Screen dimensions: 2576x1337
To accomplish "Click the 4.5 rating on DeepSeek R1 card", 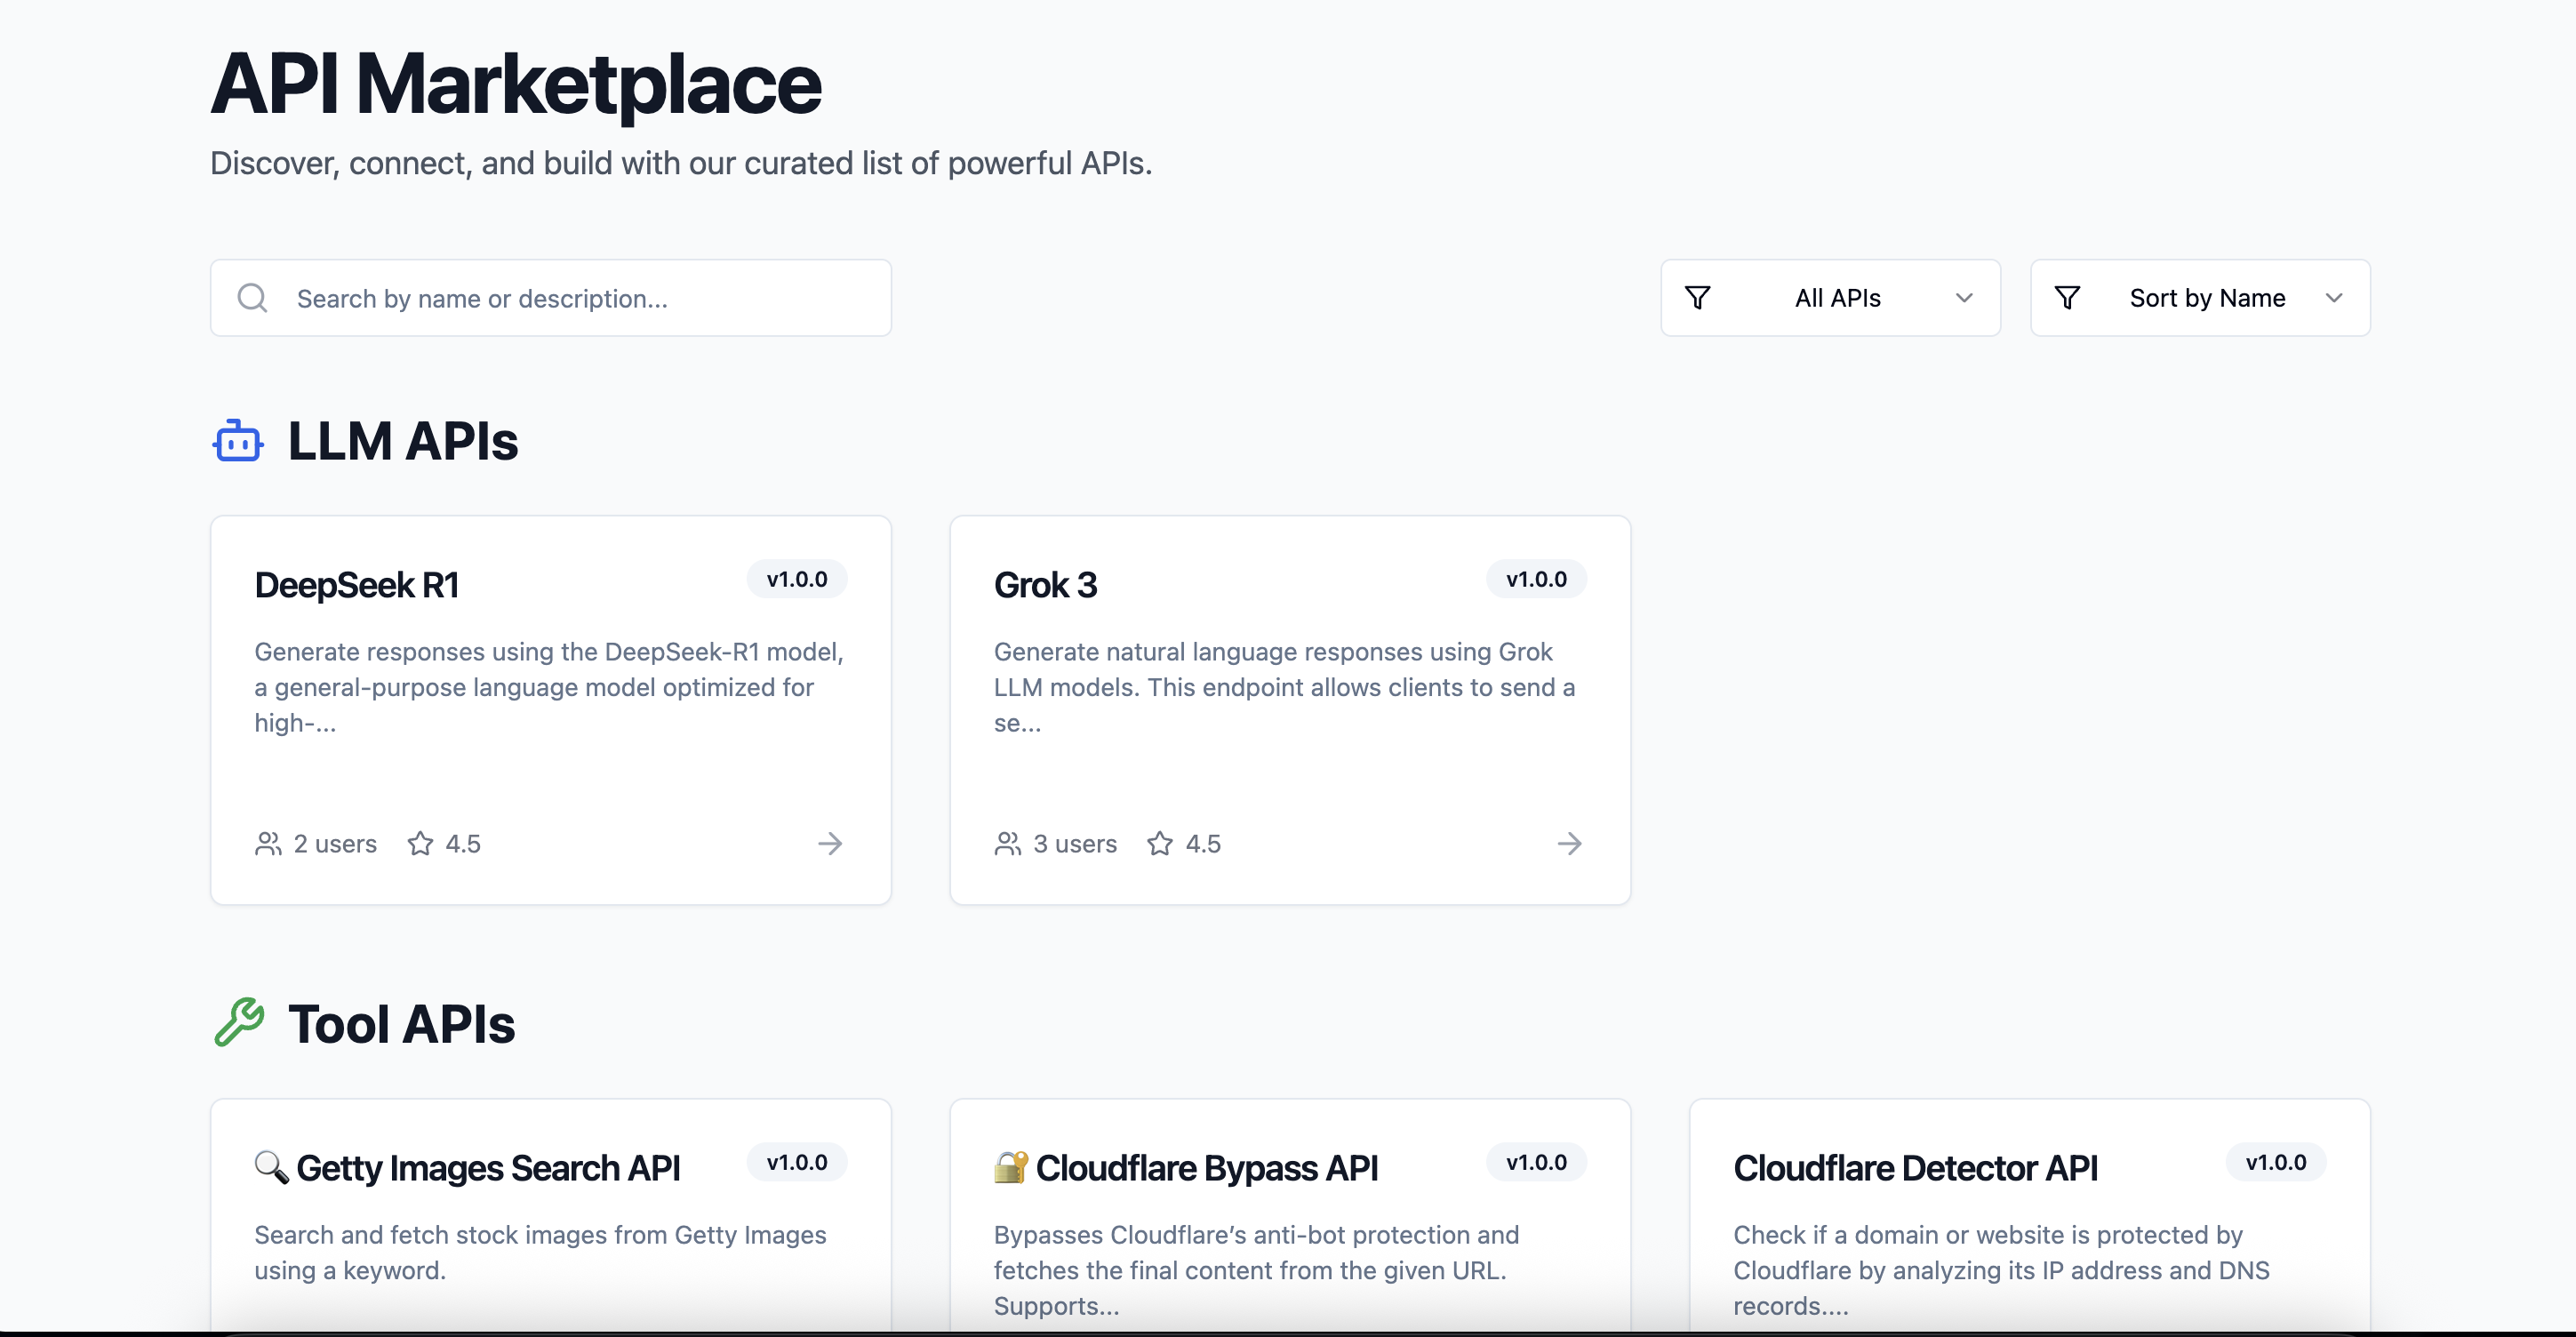I will pos(463,844).
